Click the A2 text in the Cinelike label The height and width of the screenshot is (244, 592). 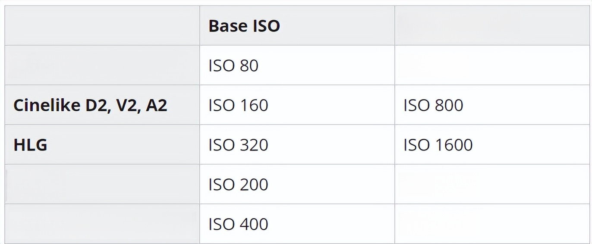[156, 105]
